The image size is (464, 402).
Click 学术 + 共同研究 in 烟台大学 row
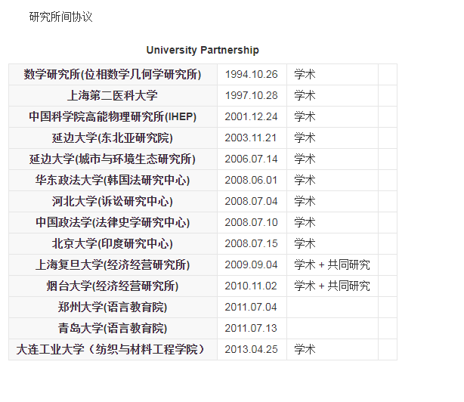[332, 286]
